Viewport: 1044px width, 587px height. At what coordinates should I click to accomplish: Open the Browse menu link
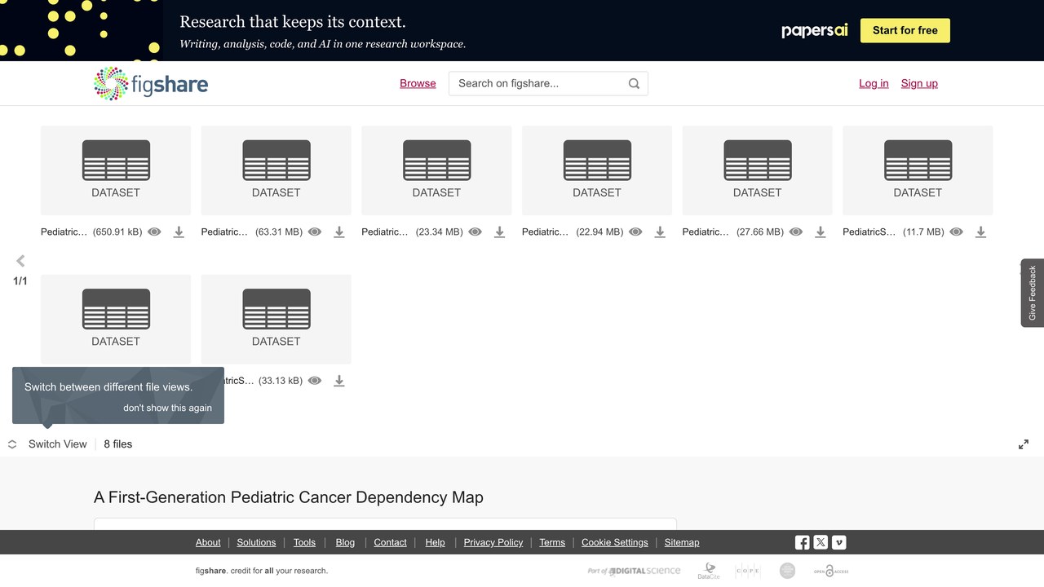(x=418, y=83)
